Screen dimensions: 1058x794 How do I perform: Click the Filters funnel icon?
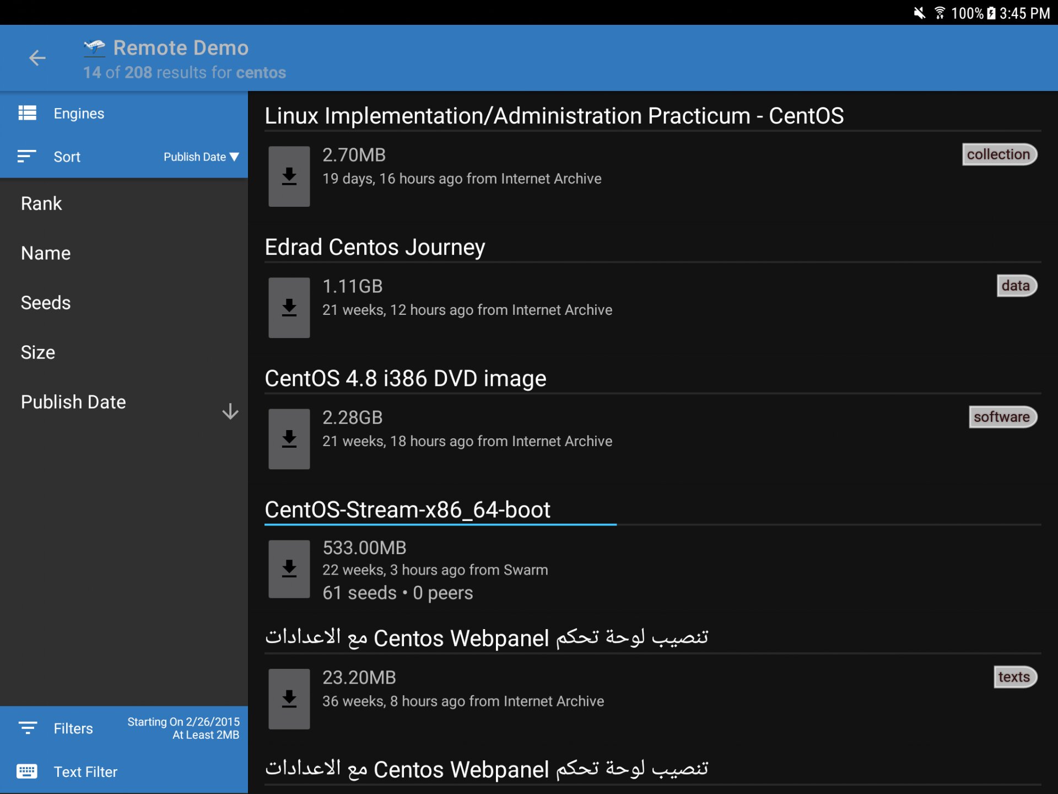pos(27,728)
